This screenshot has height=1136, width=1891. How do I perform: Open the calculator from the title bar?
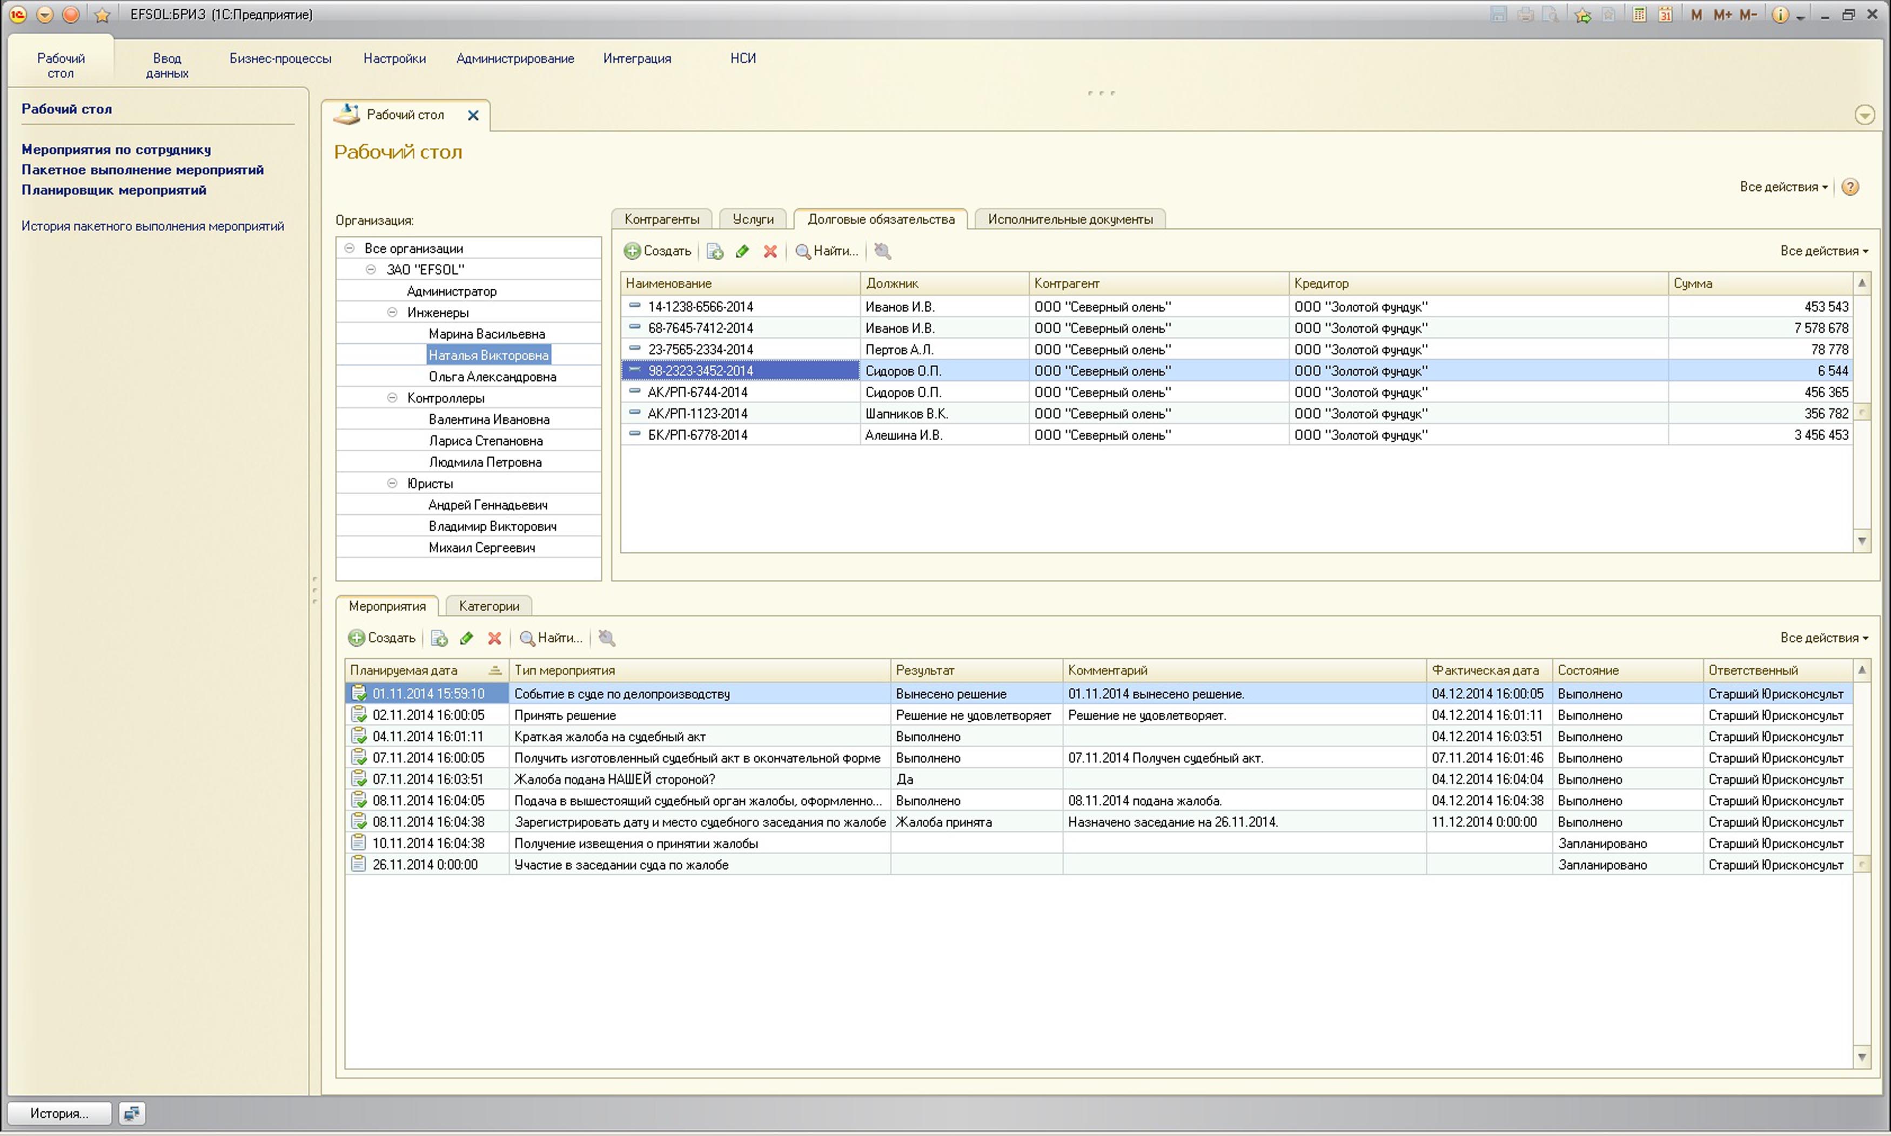[1639, 15]
